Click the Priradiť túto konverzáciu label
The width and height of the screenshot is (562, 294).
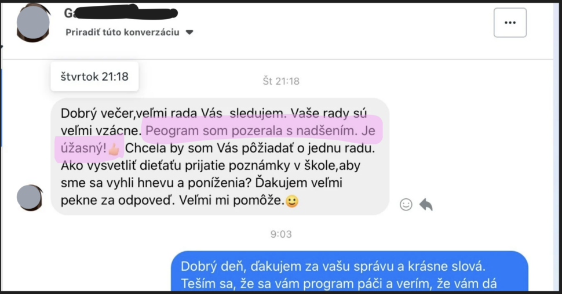tap(122, 32)
